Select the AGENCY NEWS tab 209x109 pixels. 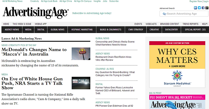(x=12, y=30)
